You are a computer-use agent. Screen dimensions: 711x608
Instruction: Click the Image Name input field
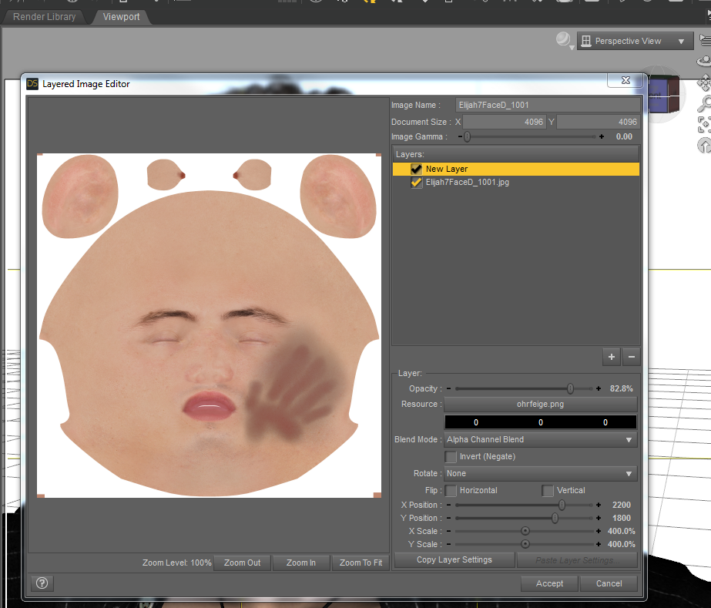[548, 106]
